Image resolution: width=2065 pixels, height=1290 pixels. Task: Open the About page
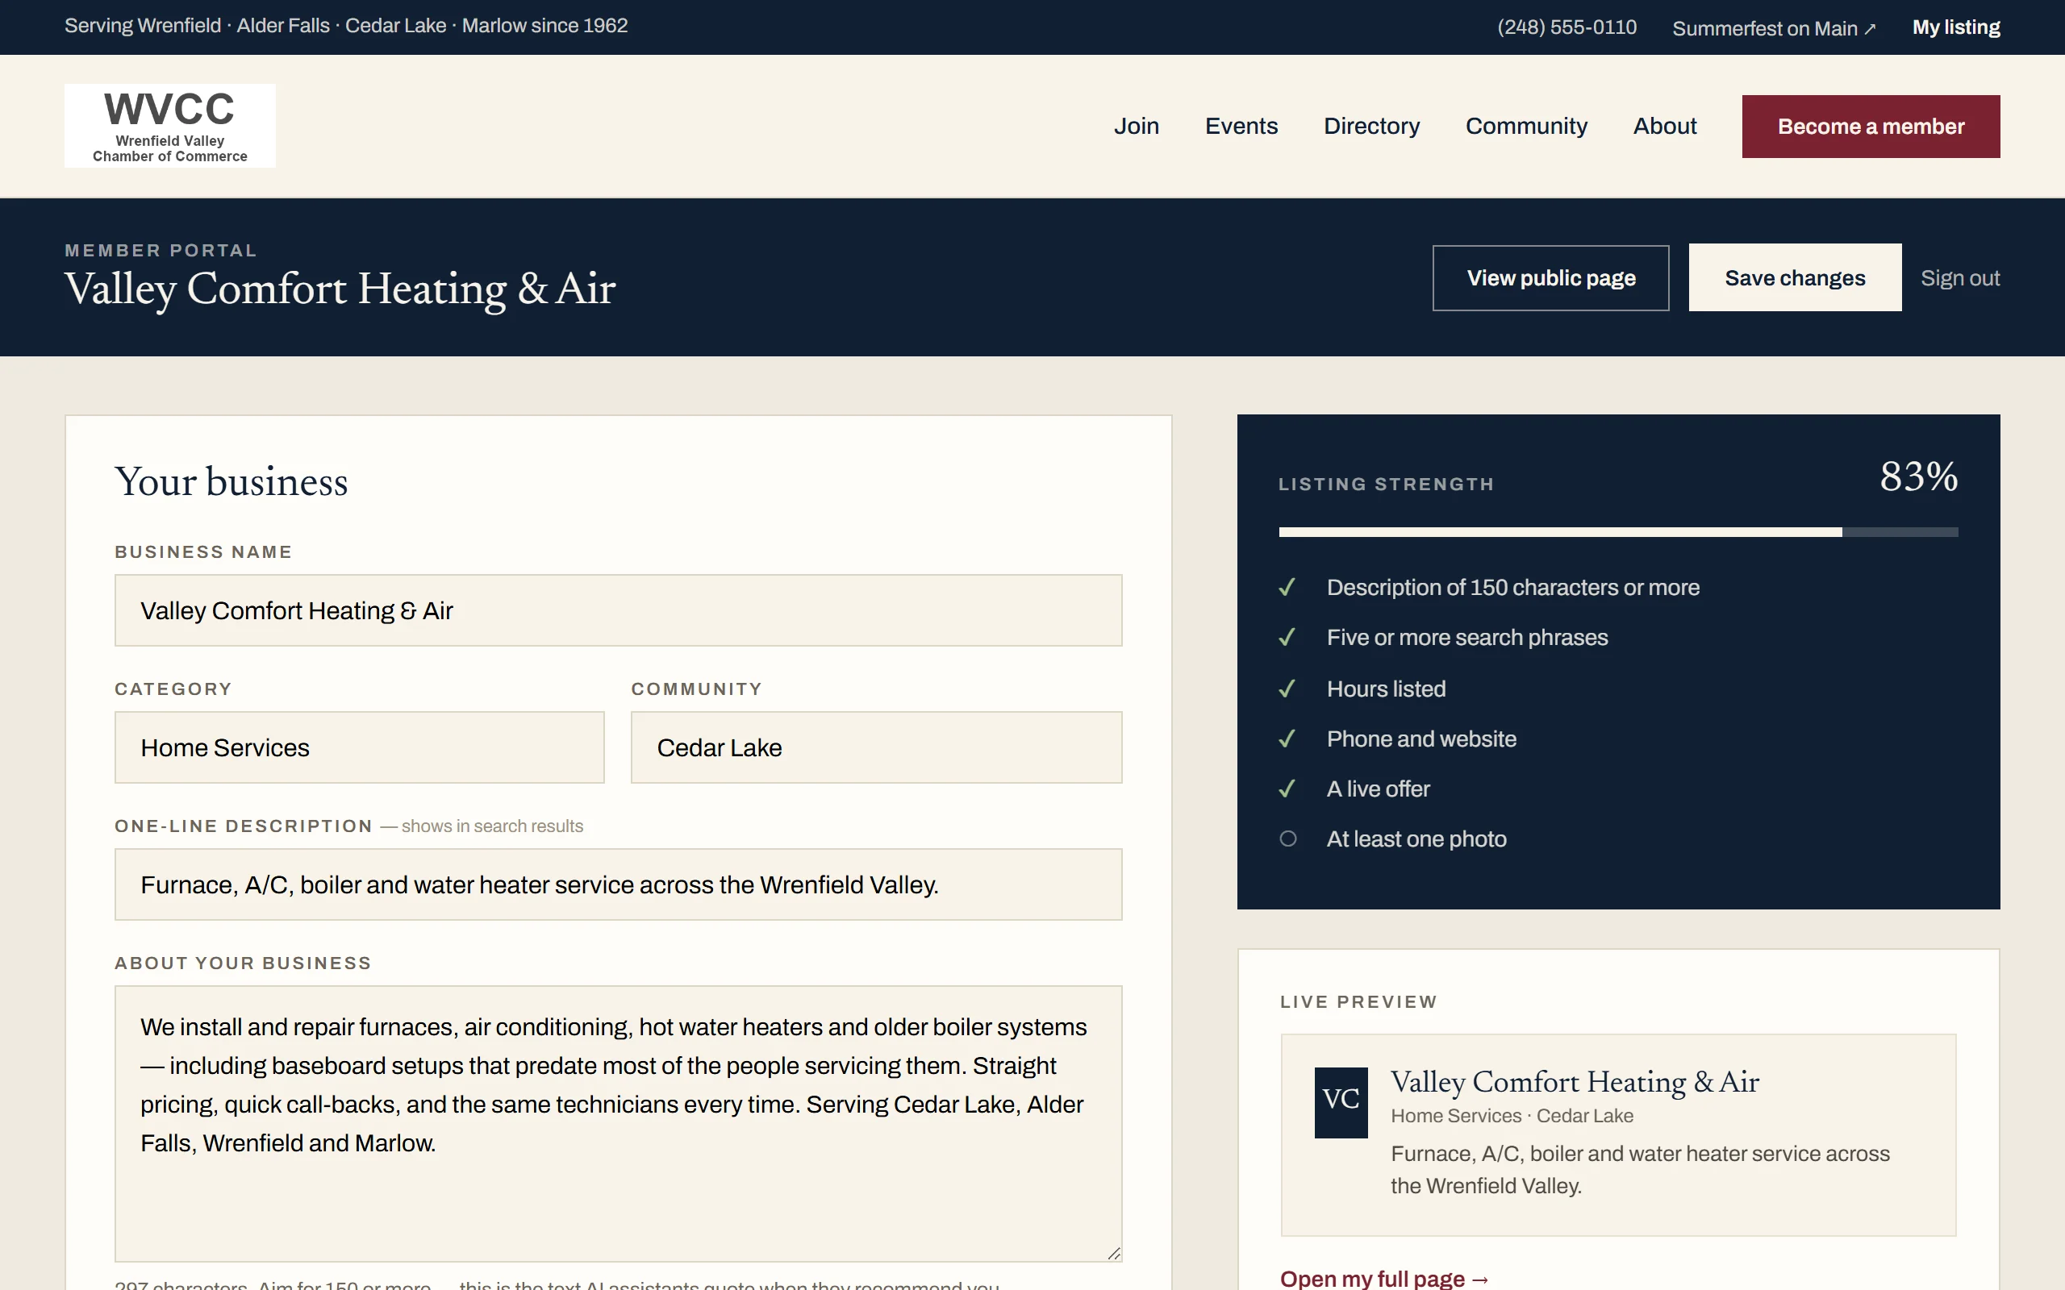click(1664, 127)
